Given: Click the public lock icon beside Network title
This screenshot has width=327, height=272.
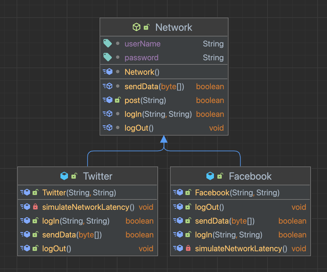Looking at the screenshot, I should pyautogui.click(x=147, y=27).
